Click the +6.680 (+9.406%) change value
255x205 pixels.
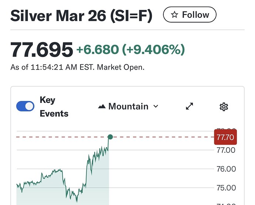coord(130,49)
